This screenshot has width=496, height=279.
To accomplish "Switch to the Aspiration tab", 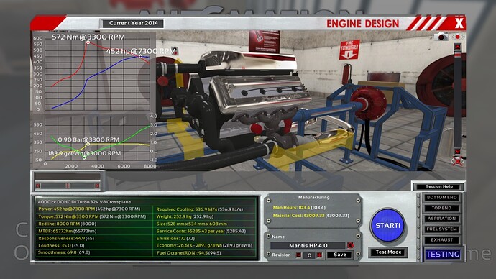I will coord(441,219).
